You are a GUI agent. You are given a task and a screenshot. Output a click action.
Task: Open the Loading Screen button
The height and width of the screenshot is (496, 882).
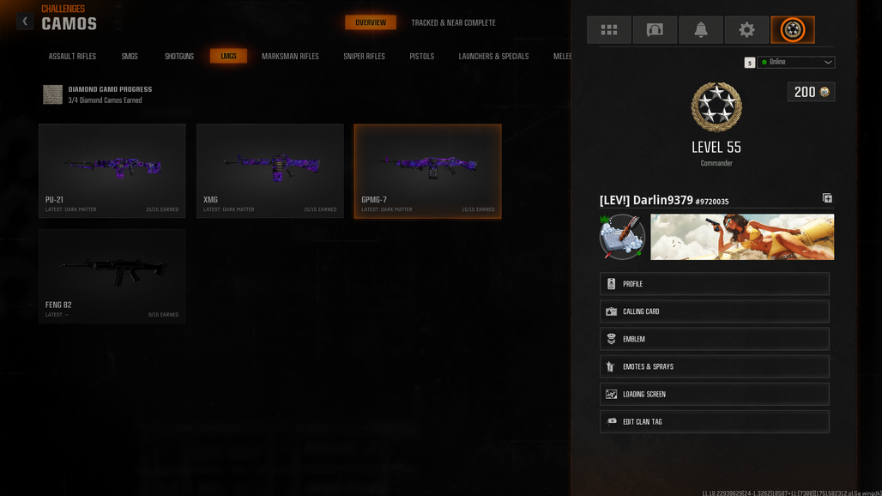pos(715,394)
